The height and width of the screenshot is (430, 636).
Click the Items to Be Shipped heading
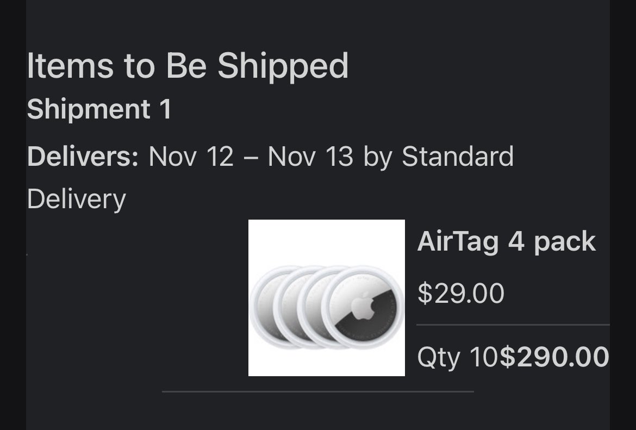[188, 66]
